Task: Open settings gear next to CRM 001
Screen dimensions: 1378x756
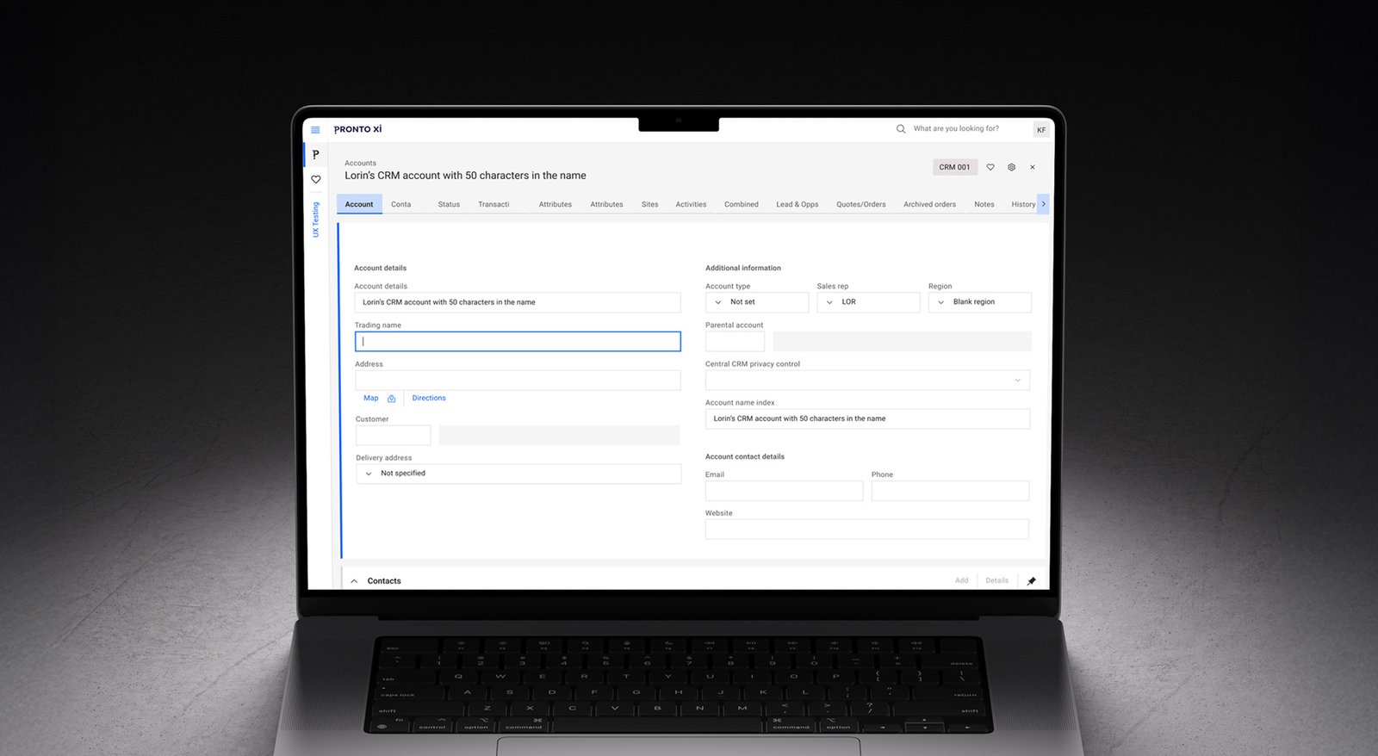Action: coord(1012,167)
